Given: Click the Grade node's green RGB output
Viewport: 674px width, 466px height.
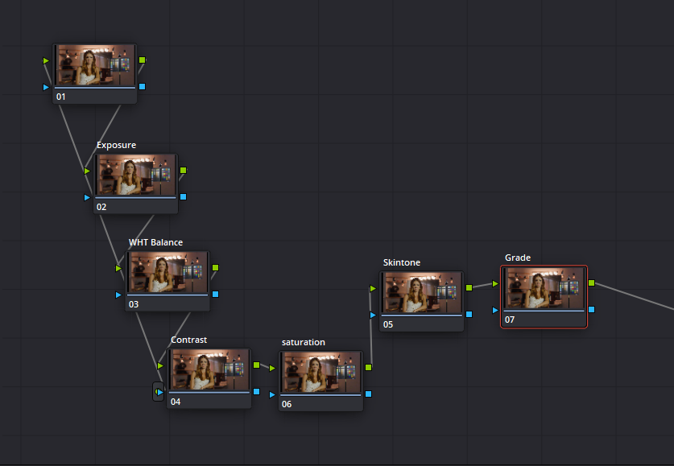Looking at the screenshot, I should pyautogui.click(x=592, y=283).
